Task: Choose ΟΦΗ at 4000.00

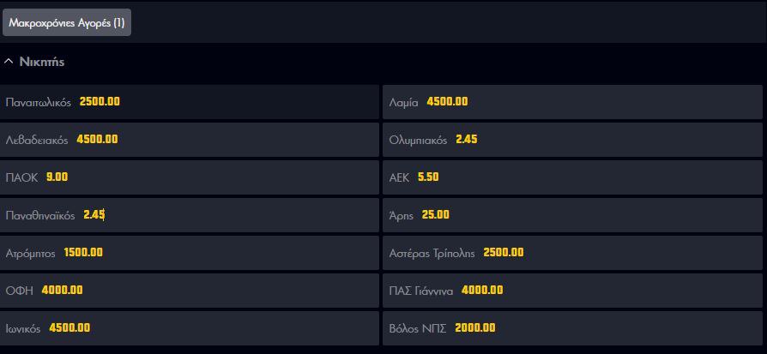Action: click(190, 290)
